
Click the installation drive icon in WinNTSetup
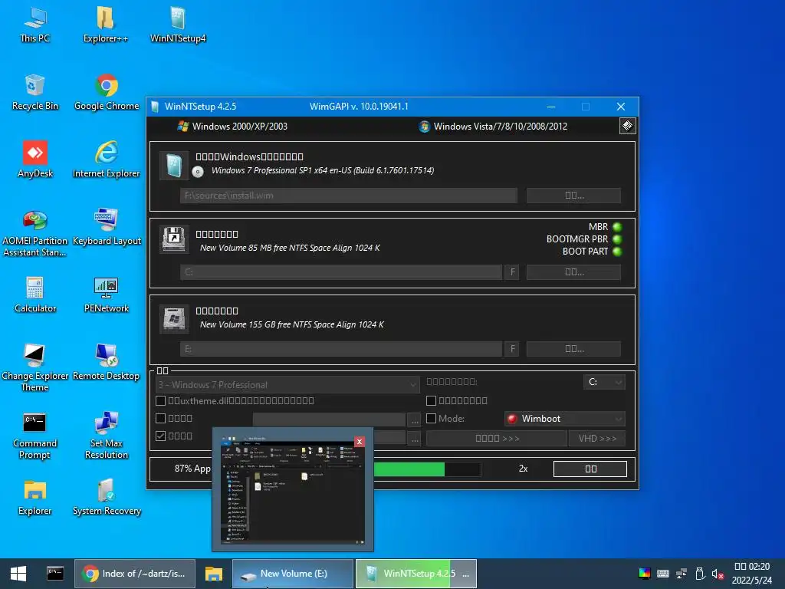click(174, 318)
